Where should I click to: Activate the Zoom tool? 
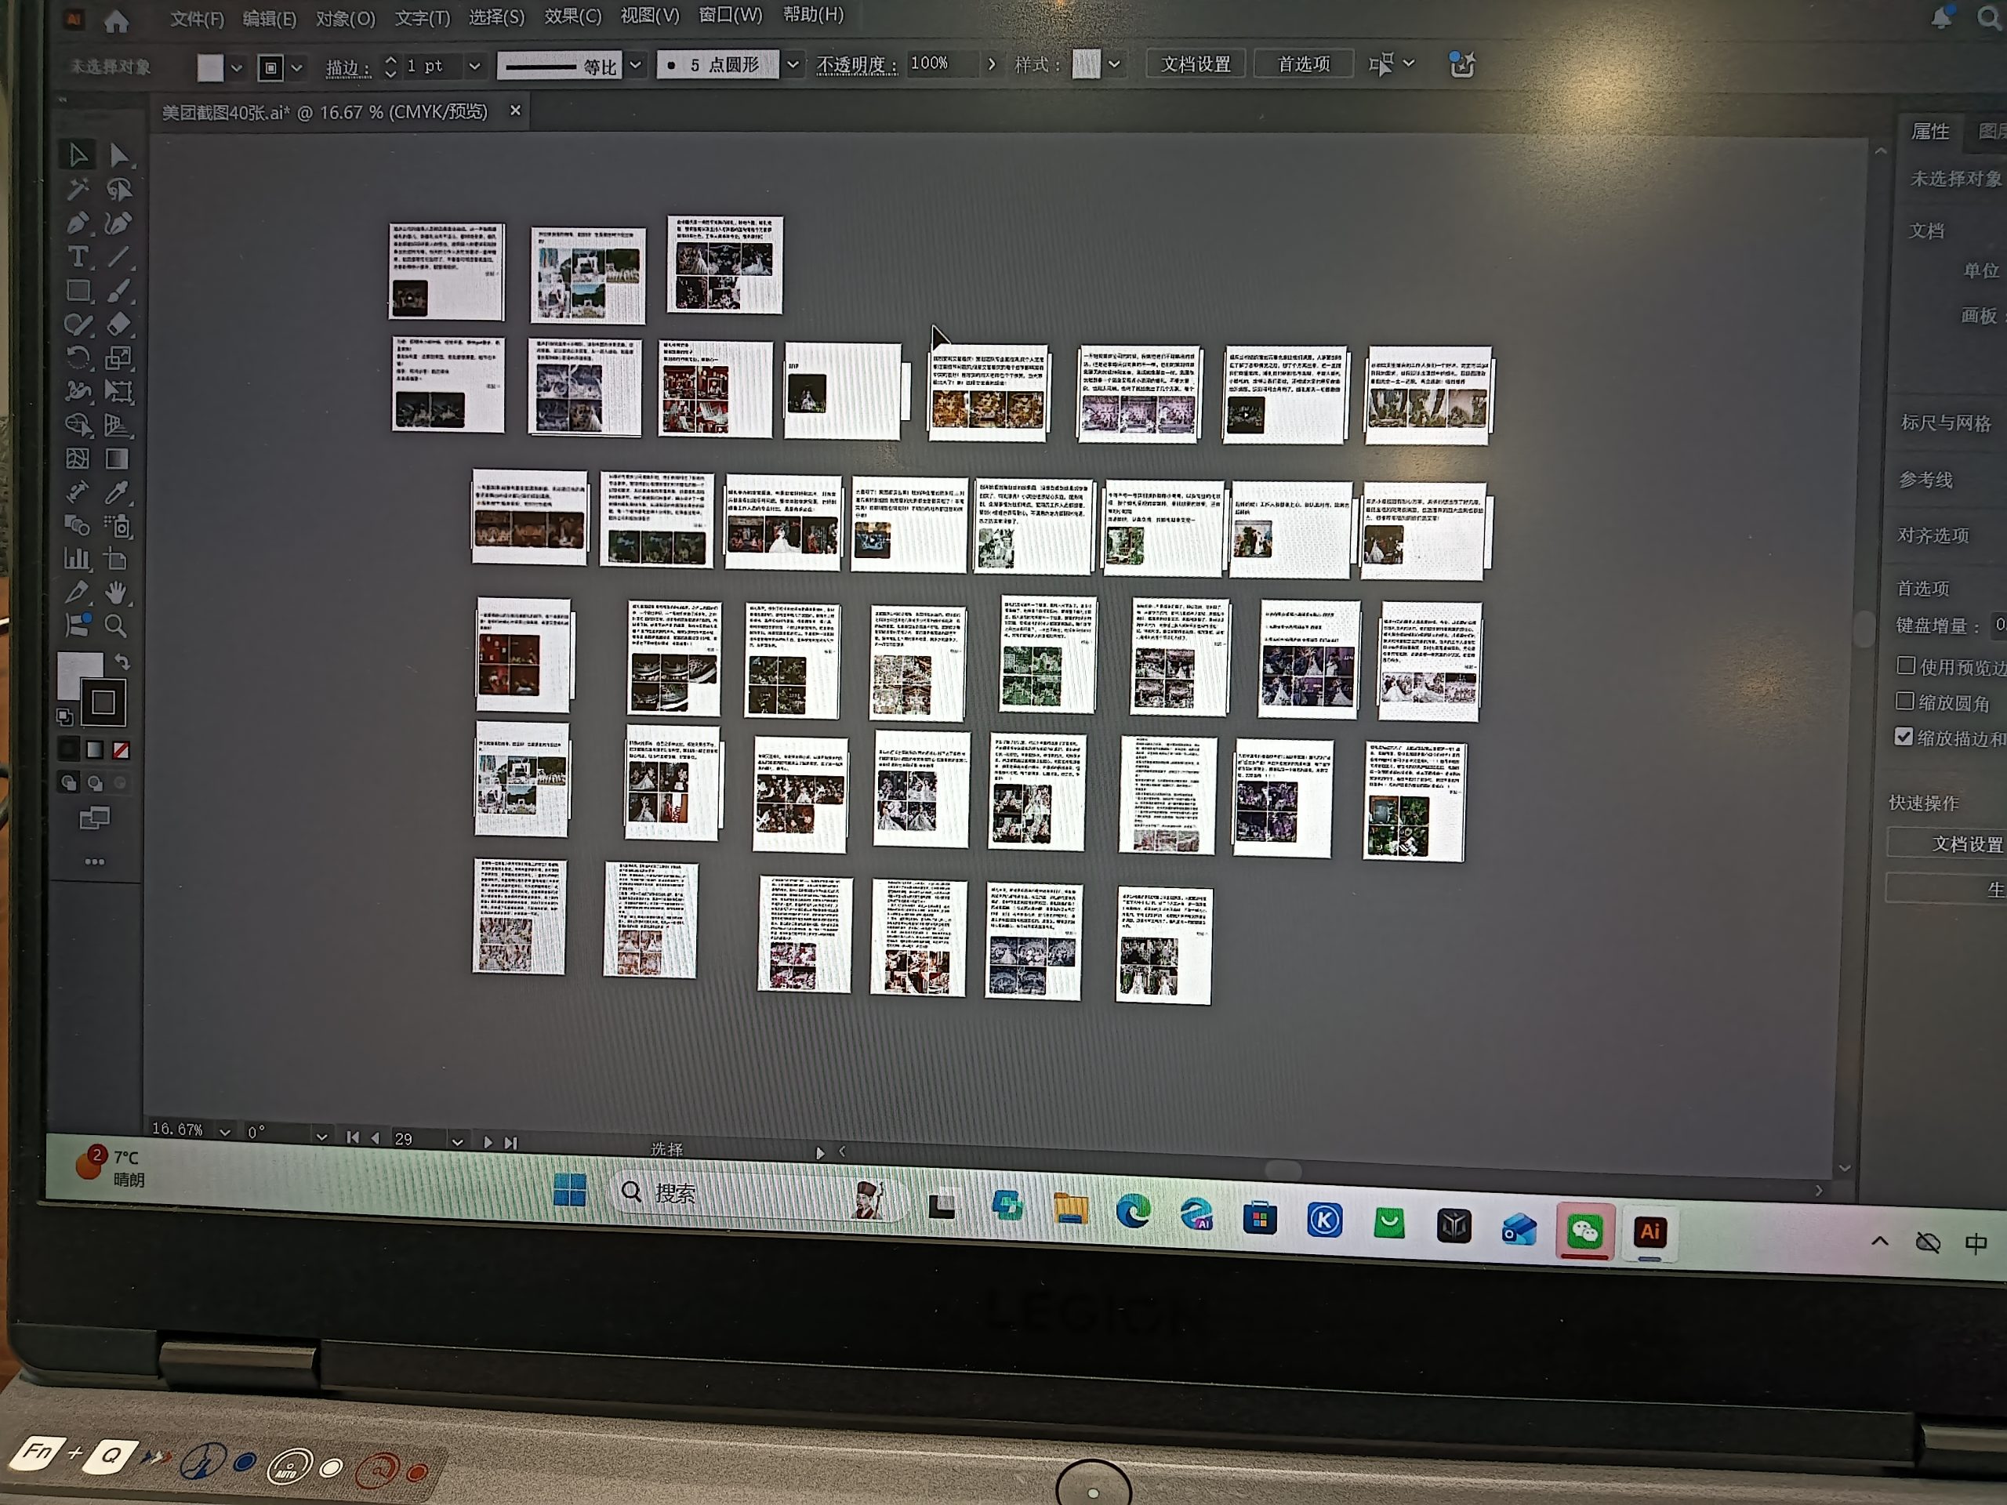tap(115, 626)
